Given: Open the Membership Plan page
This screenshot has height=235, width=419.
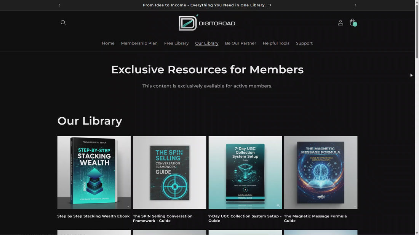Looking at the screenshot, I should [139, 43].
